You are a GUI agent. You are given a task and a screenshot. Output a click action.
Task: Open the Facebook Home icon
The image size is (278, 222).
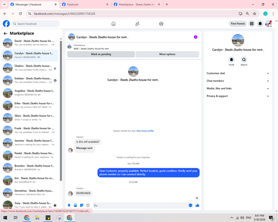pyautogui.click(x=113, y=24)
